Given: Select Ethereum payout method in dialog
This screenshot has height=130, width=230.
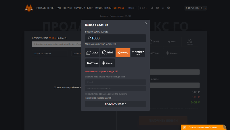Looking at the screenshot, I should pos(108,63).
